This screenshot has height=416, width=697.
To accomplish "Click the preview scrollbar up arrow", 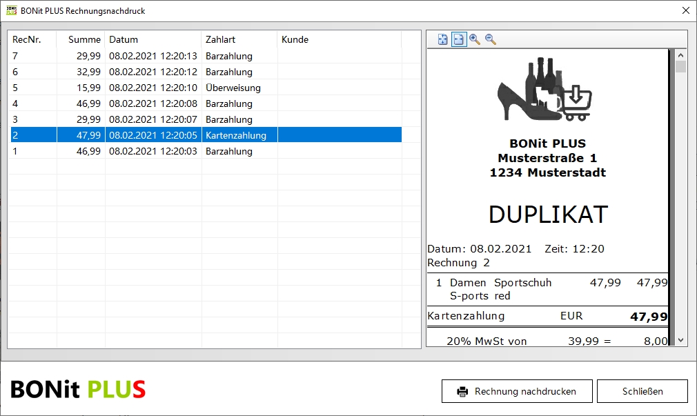I will 680,55.
